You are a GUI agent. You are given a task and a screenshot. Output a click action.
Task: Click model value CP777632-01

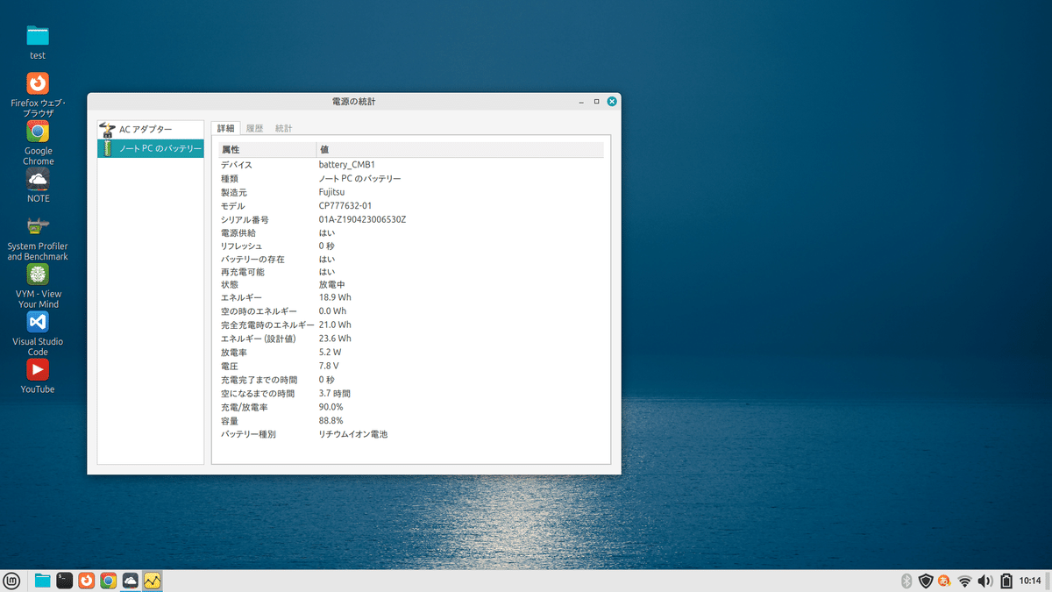(x=345, y=206)
